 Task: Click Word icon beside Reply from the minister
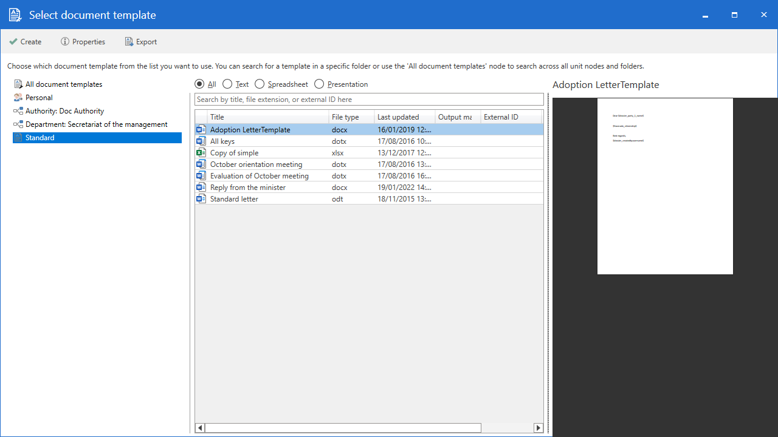pyautogui.click(x=201, y=188)
